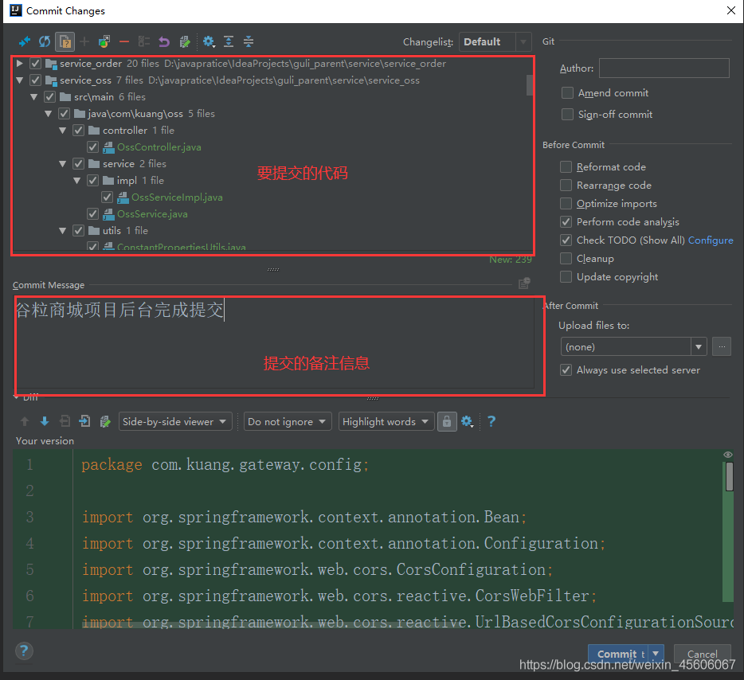
Task: Collapse the controller folder node
Action: click(63, 131)
